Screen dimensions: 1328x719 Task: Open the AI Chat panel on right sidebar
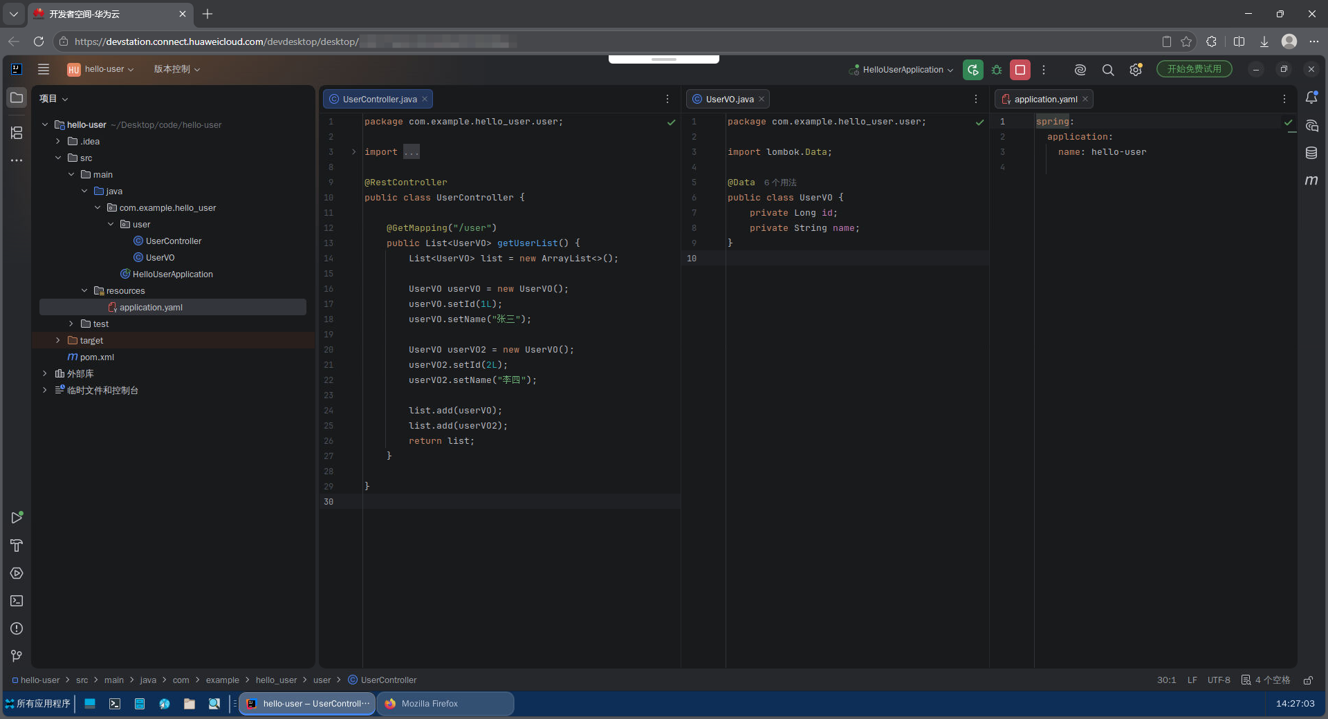pyautogui.click(x=1311, y=125)
